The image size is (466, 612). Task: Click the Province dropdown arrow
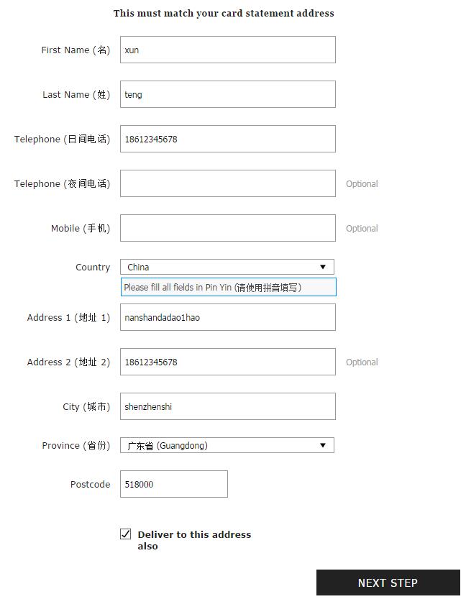(x=323, y=445)
